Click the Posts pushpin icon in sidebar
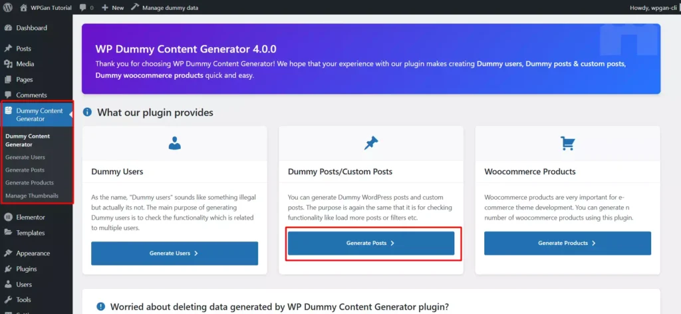The width and height of the screenshot is (681, 314). click(8, 48)
